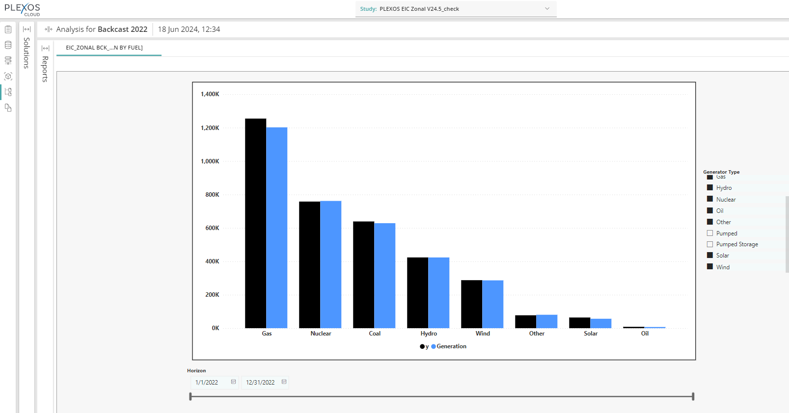Expand the Reports side panel
The image size is (789, 413).
click(45, 48)
